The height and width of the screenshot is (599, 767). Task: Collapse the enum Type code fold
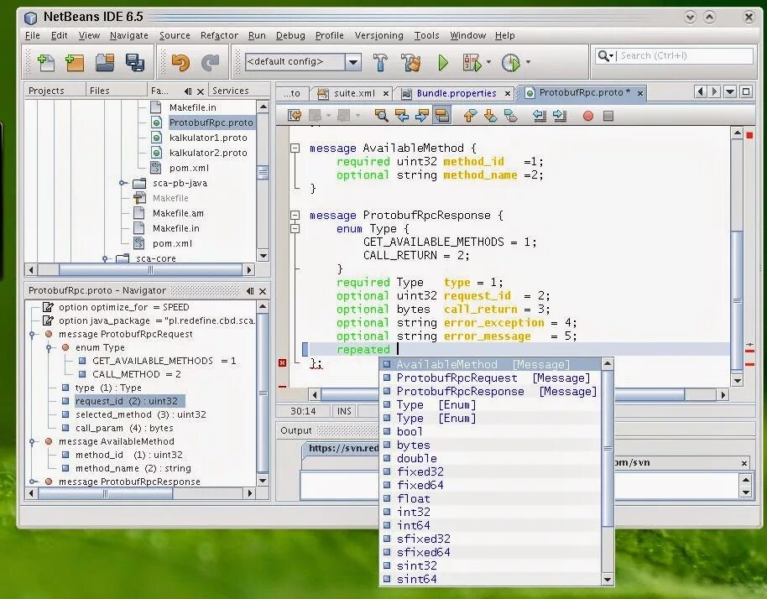click(x=295, y=228)
